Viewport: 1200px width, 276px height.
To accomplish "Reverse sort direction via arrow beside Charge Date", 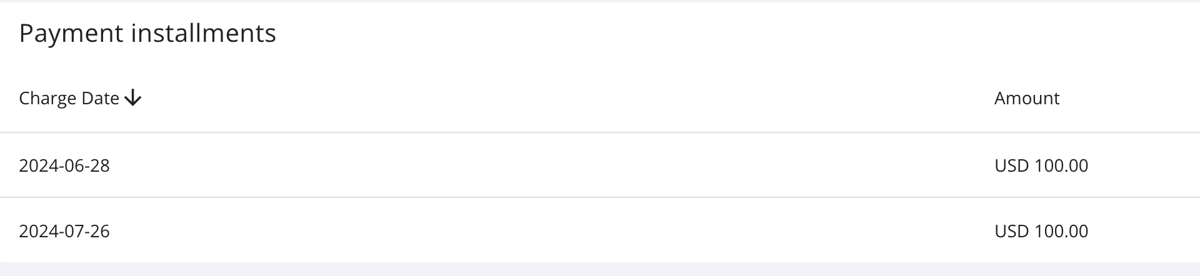I will coord(133,98).
